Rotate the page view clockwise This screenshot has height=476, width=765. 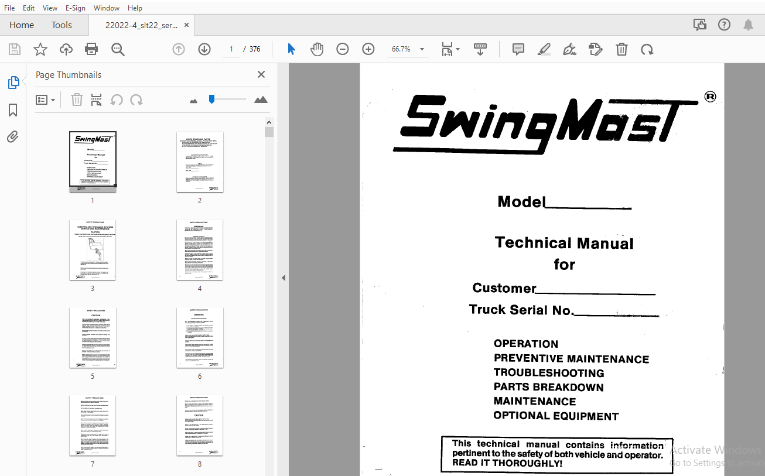coord(647,49)
